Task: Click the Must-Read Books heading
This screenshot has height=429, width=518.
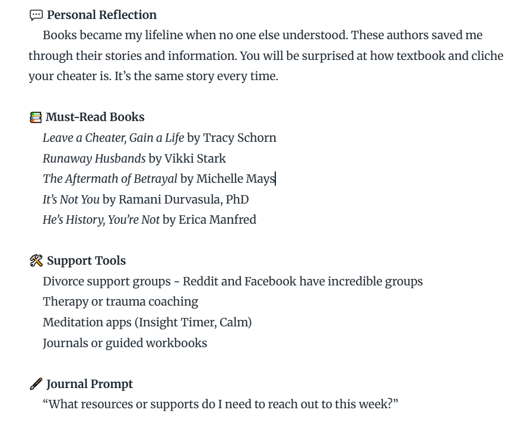Action: click(x=95, y=117)
